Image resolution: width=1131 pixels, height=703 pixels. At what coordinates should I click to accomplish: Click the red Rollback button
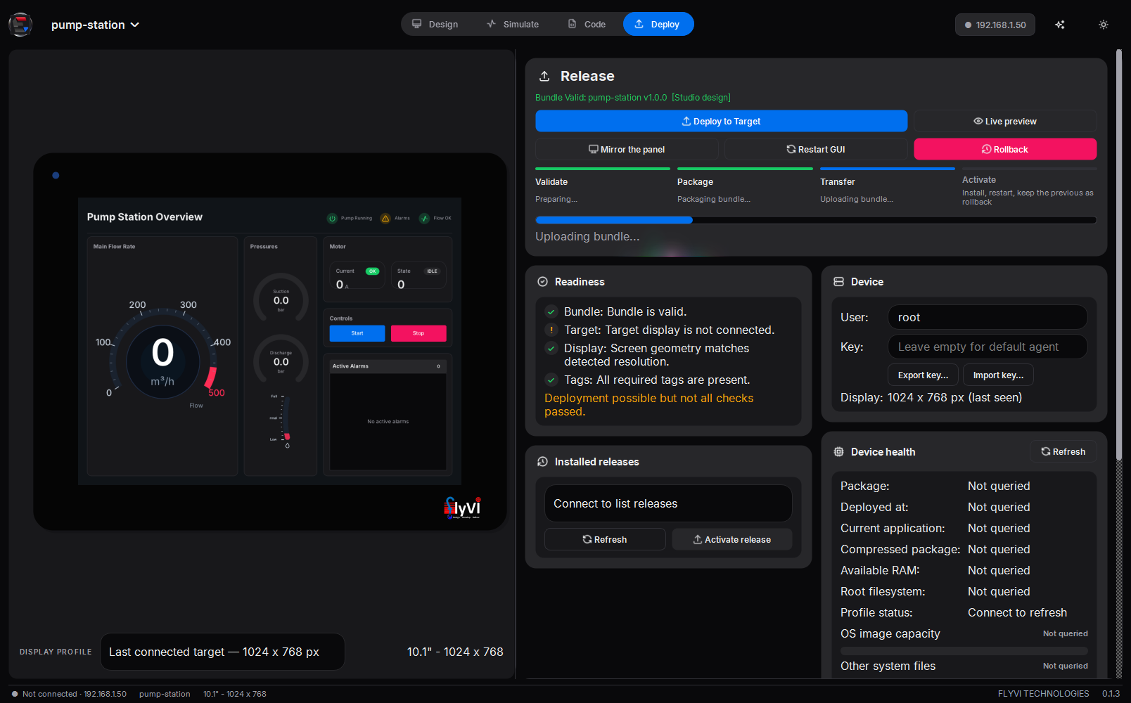(x=1005, y=149)
